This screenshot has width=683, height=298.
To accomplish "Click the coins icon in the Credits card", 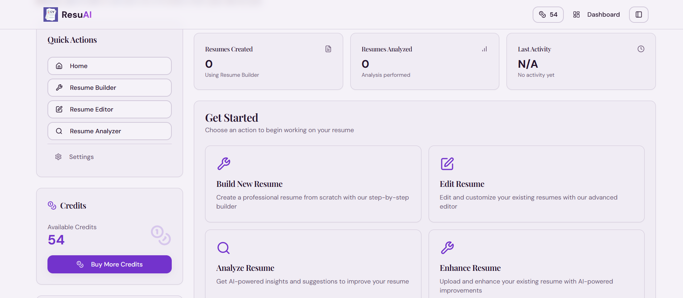I will pos(51,205).
